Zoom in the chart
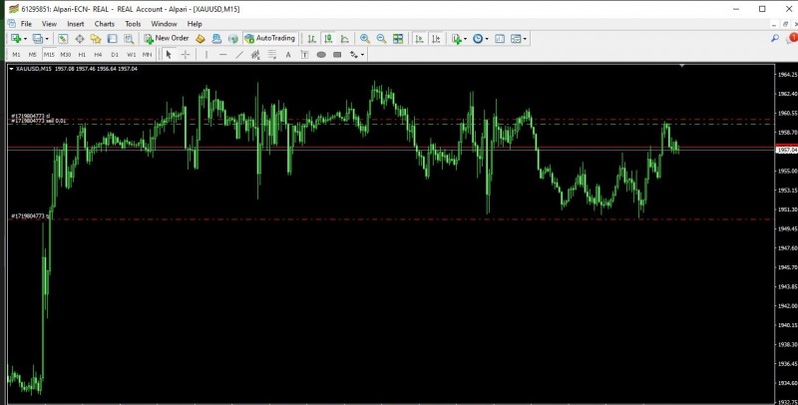This screenshot has height=405, width=798. click(364, 39)
